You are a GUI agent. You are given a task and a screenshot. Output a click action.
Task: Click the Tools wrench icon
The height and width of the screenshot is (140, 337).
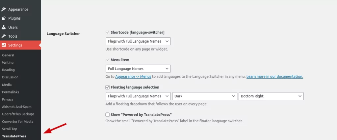4,36
